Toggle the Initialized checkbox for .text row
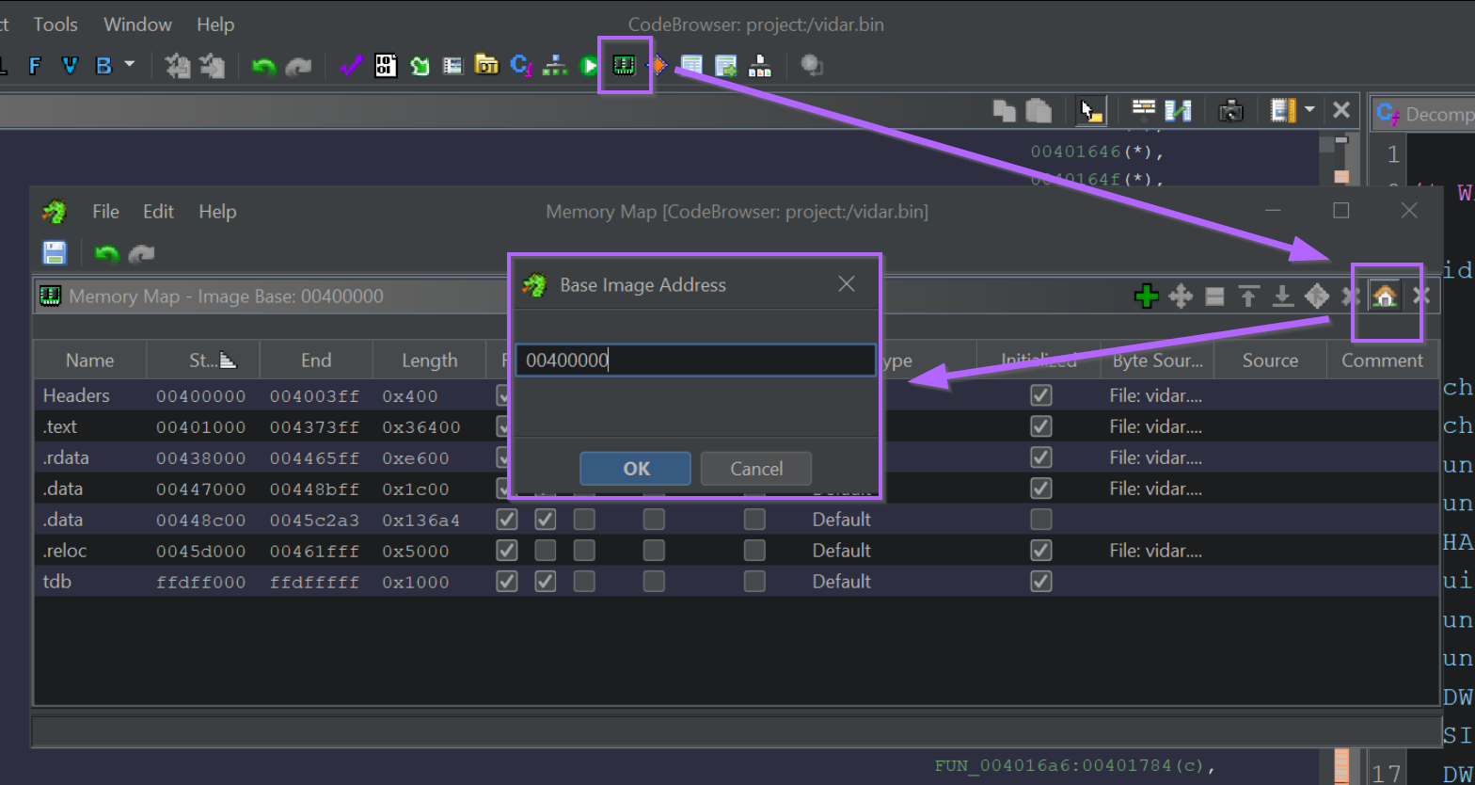 pos(1040,426)
